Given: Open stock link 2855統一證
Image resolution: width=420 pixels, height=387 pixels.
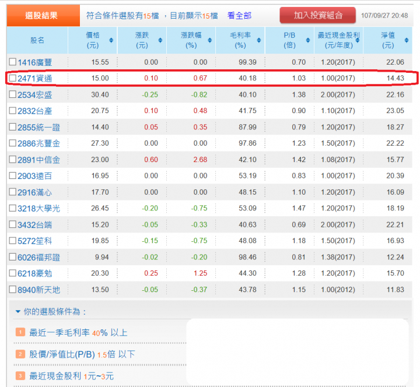Looking at the screenshot, I should 39,128.
